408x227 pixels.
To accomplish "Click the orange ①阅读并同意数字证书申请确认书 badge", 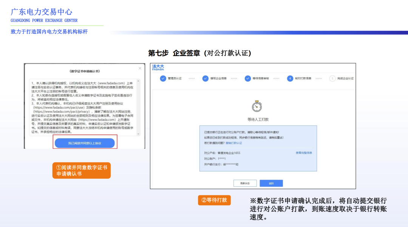I will point(81,170).
